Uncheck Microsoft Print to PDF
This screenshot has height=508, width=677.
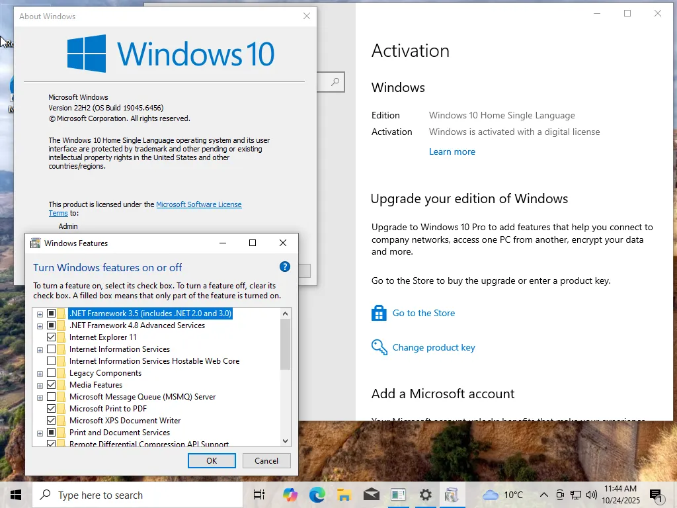pos(51,408)
